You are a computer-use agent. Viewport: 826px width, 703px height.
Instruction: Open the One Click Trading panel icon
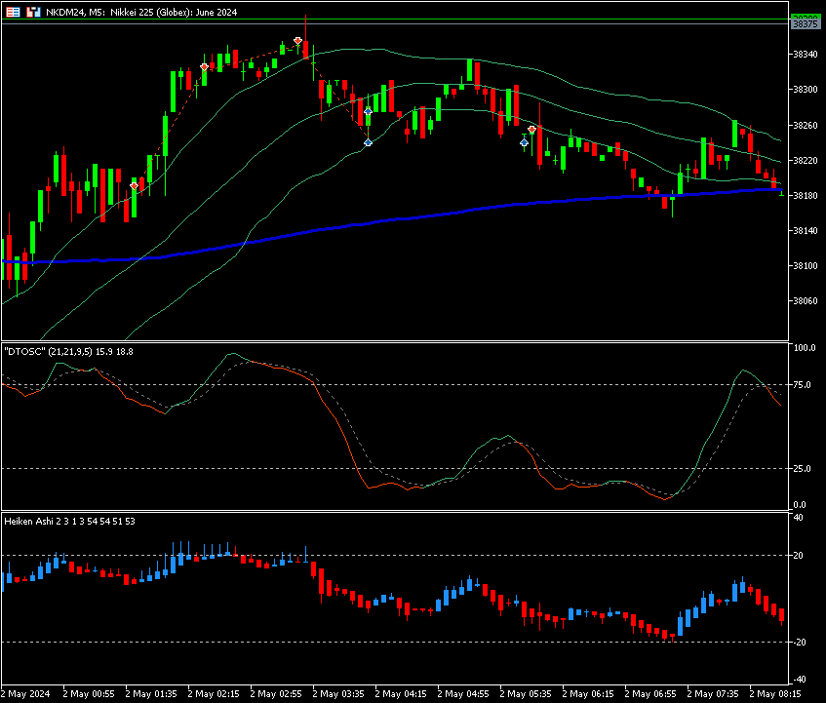point(14,12)
